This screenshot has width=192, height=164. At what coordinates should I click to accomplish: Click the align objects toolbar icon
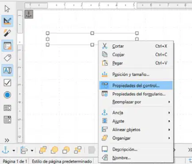(x=24, y=150)
